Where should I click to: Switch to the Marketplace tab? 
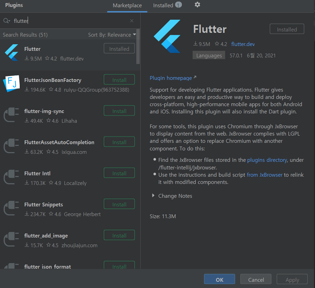tap(127, 6)
